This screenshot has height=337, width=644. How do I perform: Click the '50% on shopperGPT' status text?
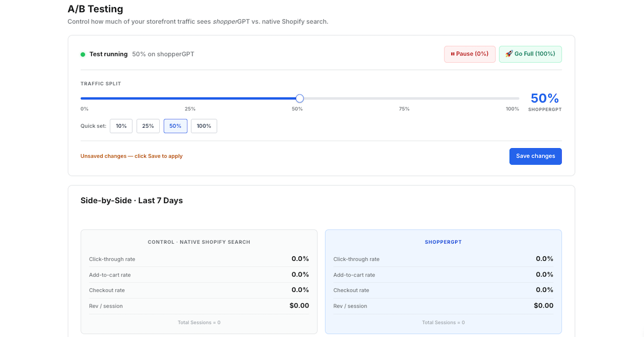point(163,54)
